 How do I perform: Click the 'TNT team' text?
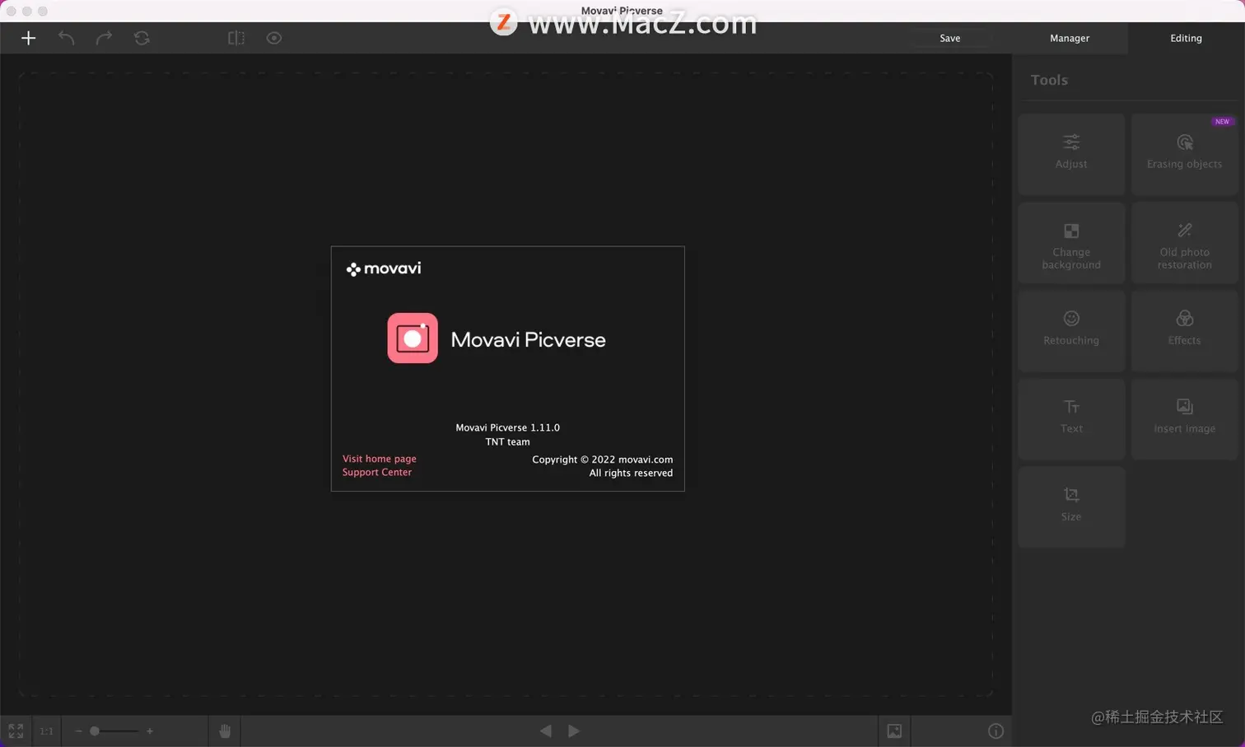(508, 441)
